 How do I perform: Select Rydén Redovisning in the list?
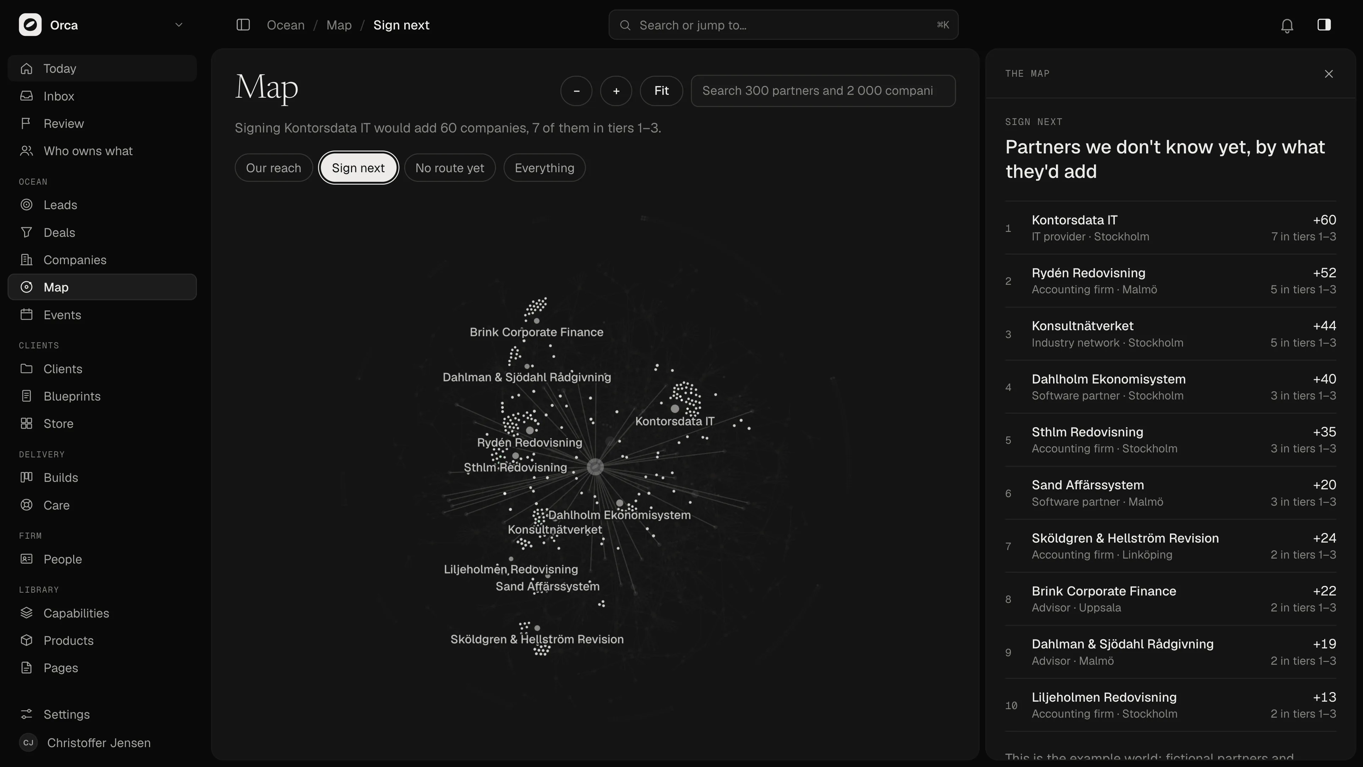(x=1170, y=281)
